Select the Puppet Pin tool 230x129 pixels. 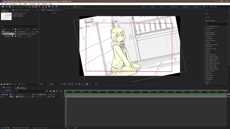(56, 7)
